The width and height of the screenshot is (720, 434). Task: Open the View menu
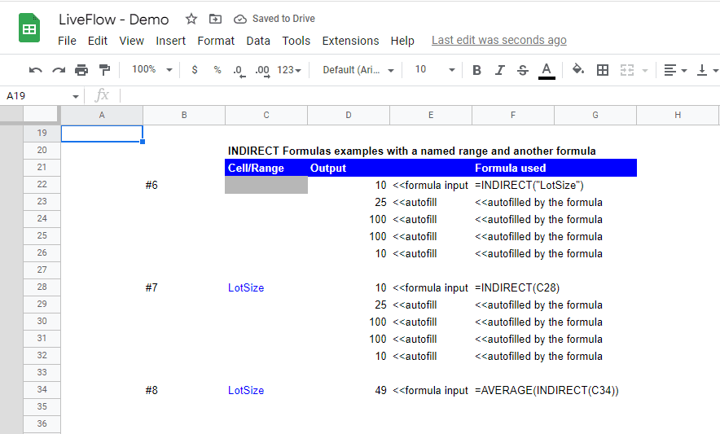click(x=131, y=41)
